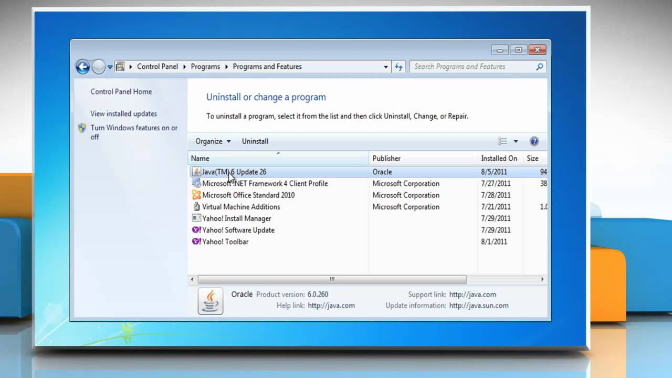Click 7/28/2011 install date cell
672x378 pixels.
click(496, 195)
